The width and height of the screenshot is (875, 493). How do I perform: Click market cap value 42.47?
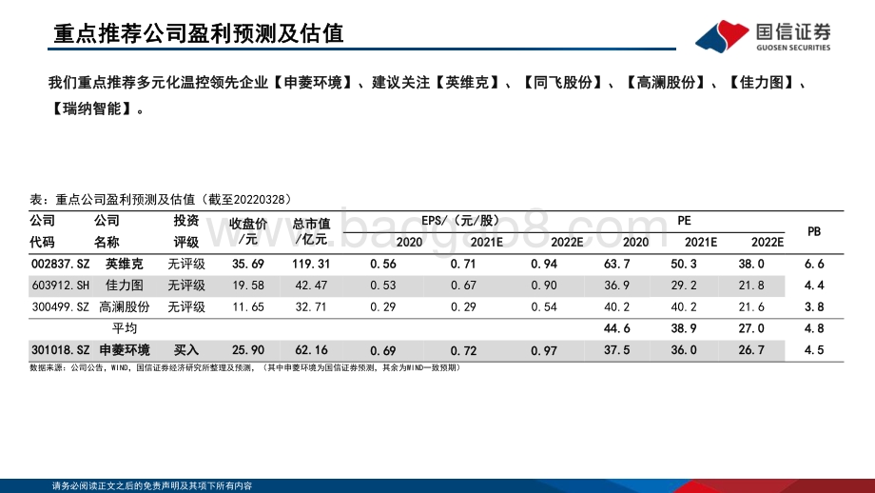point(311,286)
